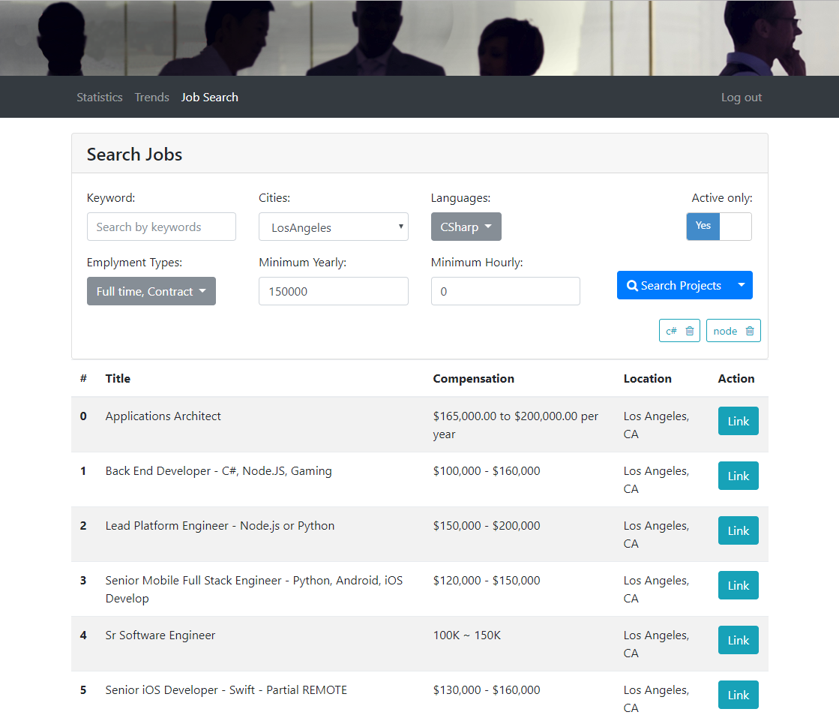The height and width of the screenshot is (721, 839).
Task: Click the Minimum Hourly field
Action: tap(505, 291)
